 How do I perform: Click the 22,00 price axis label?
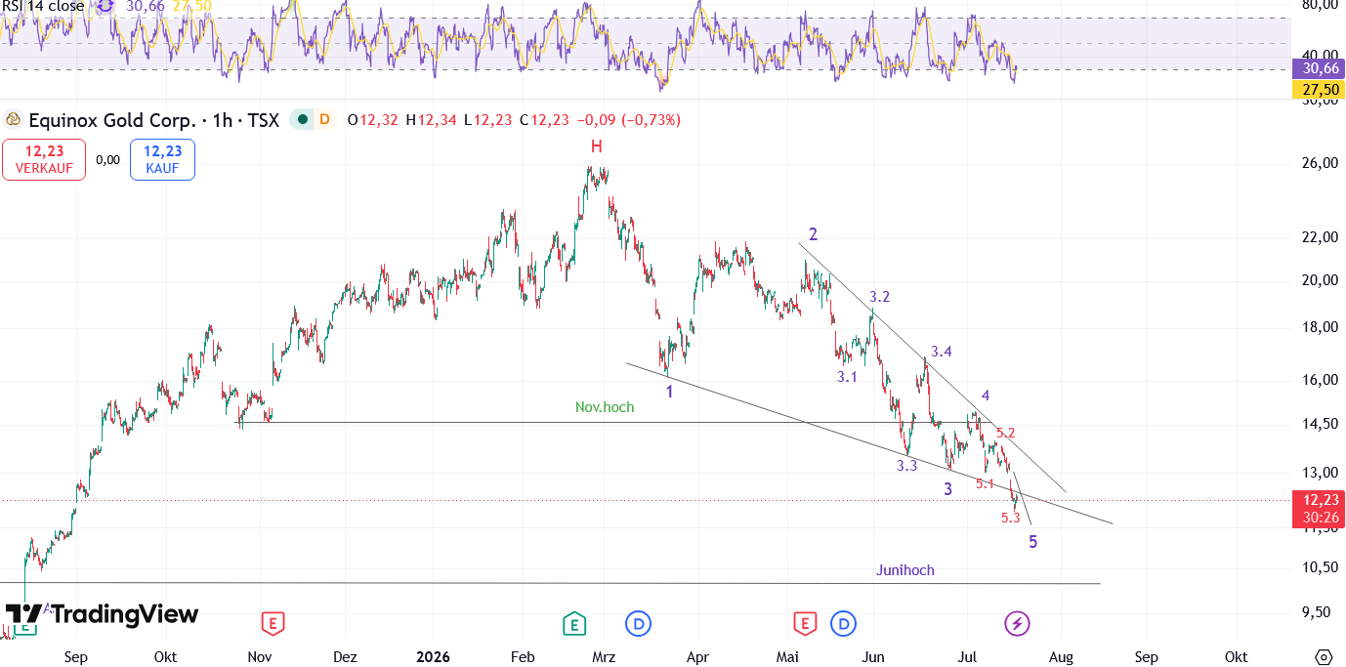pyautogui.click(x=1319, y=237)
